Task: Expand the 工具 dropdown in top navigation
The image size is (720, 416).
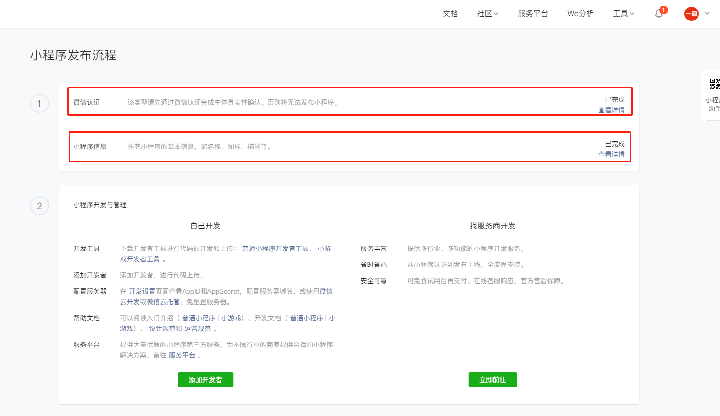Action: [x=623, y=14]
